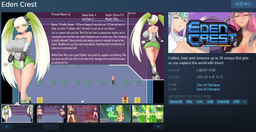Select the third thumbnail with red-haired bot
The height and width of the screenshot is (132, 256).
point(83,114)
